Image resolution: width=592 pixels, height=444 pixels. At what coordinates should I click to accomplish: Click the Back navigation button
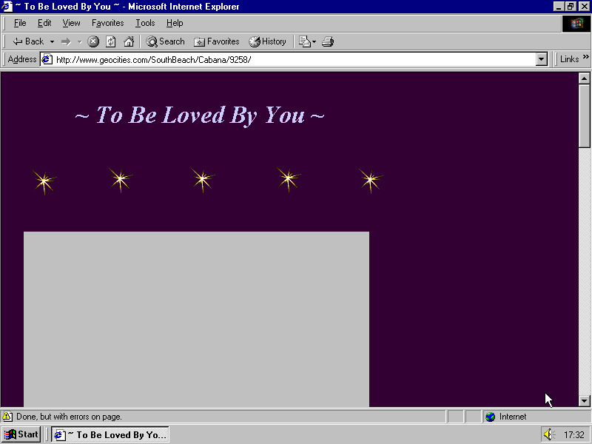(28, 41)
